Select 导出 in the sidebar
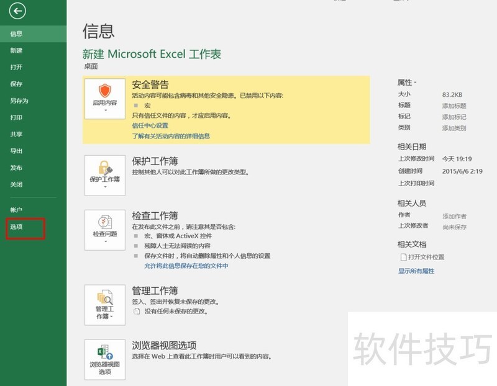This screenshot has height=386, width=497. click(x=34, y=151)
